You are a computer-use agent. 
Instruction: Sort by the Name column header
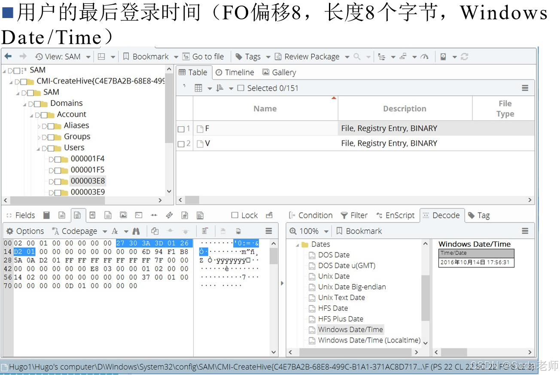tap(265, 109)
